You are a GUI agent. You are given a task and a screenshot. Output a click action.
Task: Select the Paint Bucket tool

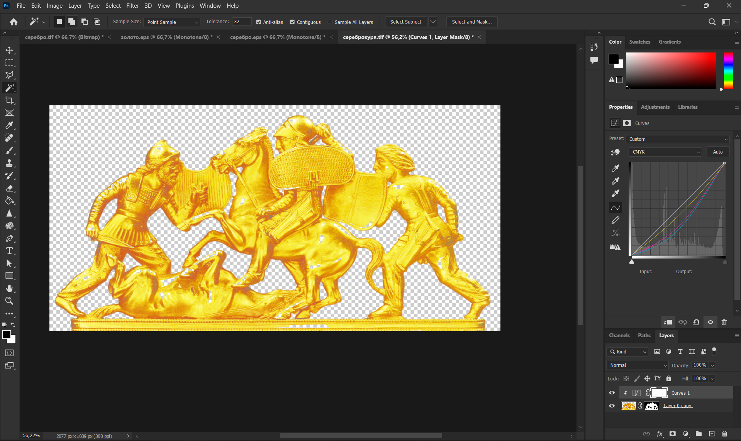9,201
